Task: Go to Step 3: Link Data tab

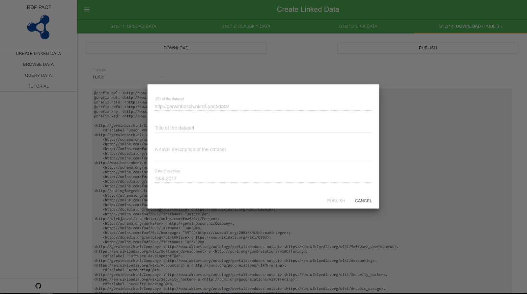Action: pyautogui.click(x=358, y=26)
